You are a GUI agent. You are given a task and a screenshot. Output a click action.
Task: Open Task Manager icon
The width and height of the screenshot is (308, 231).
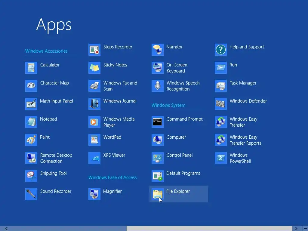(x=221, y=86)
